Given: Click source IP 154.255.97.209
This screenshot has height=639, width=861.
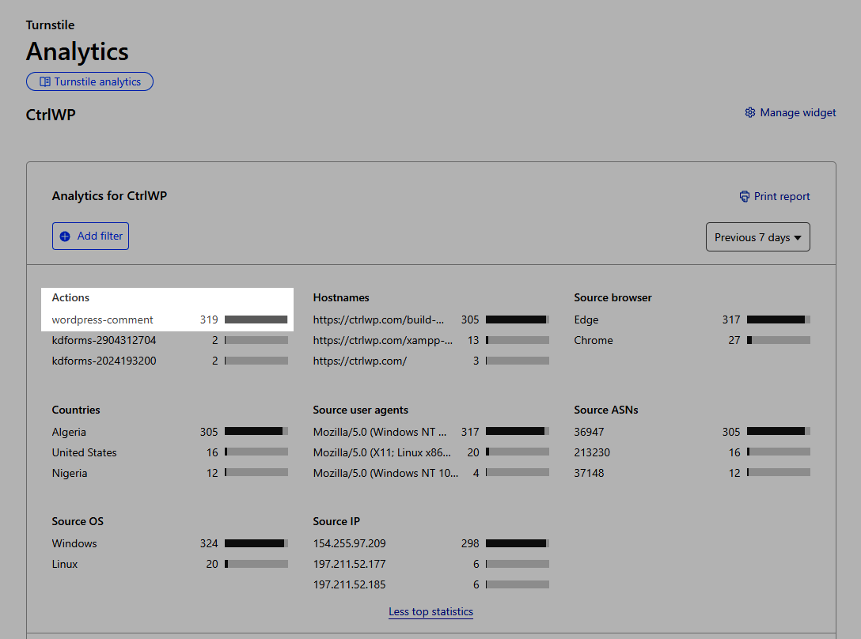Looking at the screenshot, I should click(349, 543).
